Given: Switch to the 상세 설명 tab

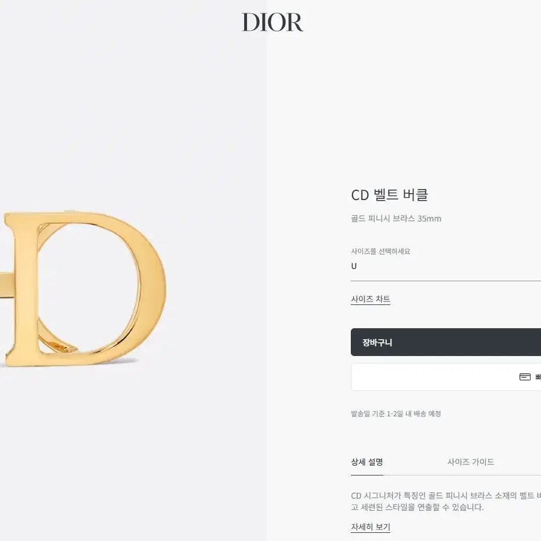Looking at the screenshot, I should click(367, 462).
